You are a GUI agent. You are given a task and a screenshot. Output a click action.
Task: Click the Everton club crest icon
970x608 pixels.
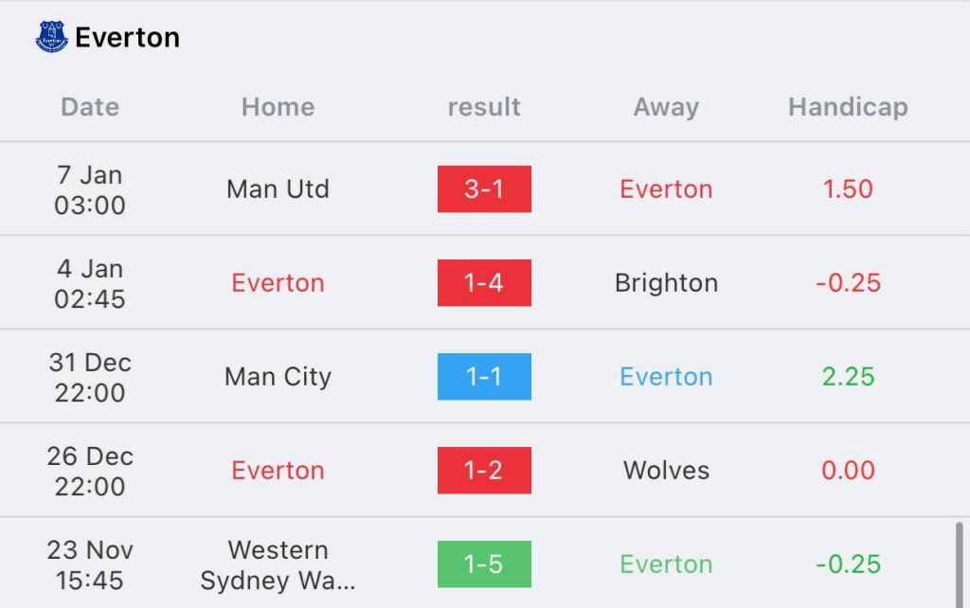[51, 38]
